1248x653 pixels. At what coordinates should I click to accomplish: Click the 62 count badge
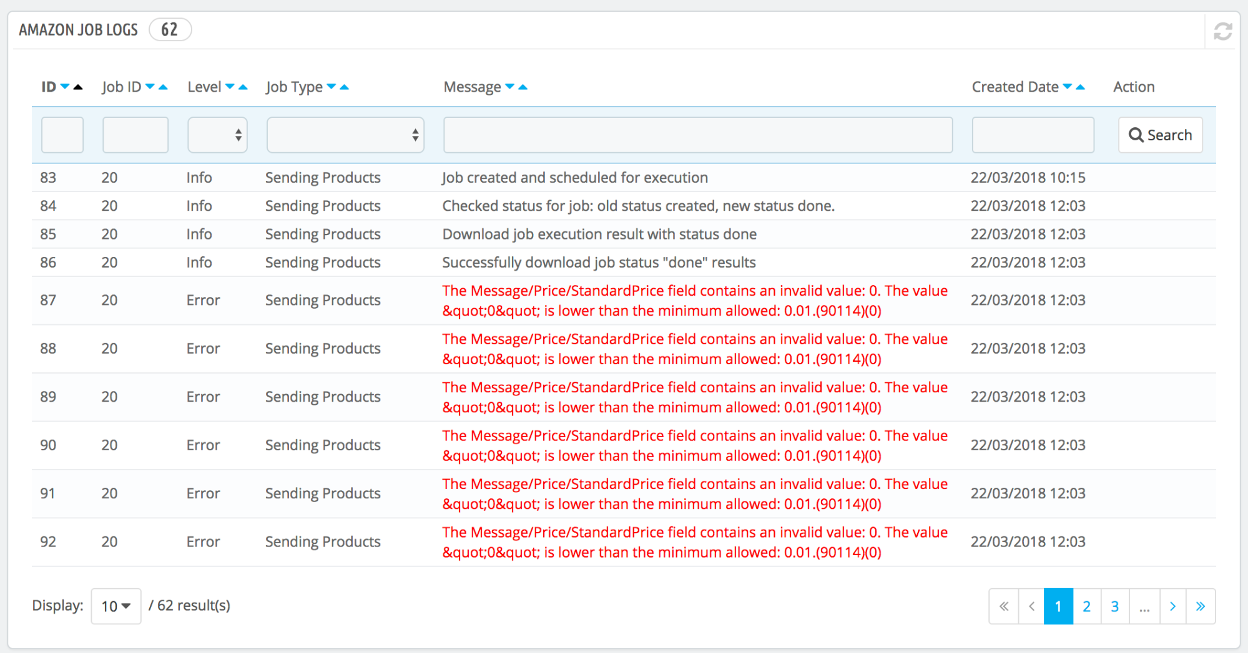pyautogui.click(x=170, y=29)
